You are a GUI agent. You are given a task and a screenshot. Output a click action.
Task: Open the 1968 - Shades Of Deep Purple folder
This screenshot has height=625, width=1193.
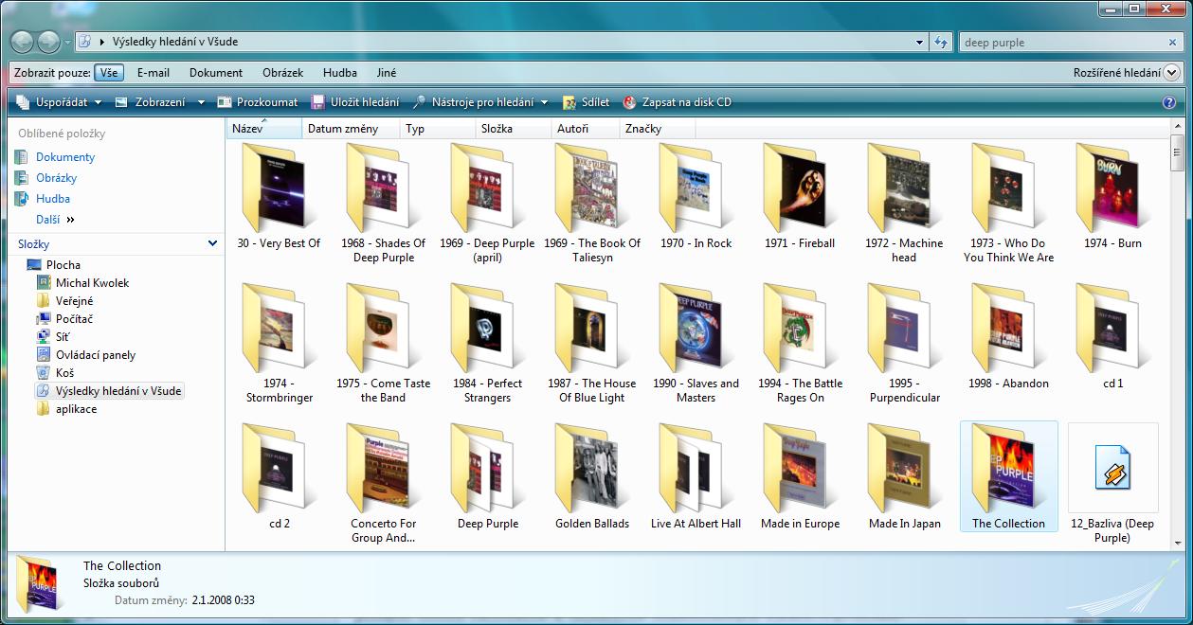tap(384, 204)
